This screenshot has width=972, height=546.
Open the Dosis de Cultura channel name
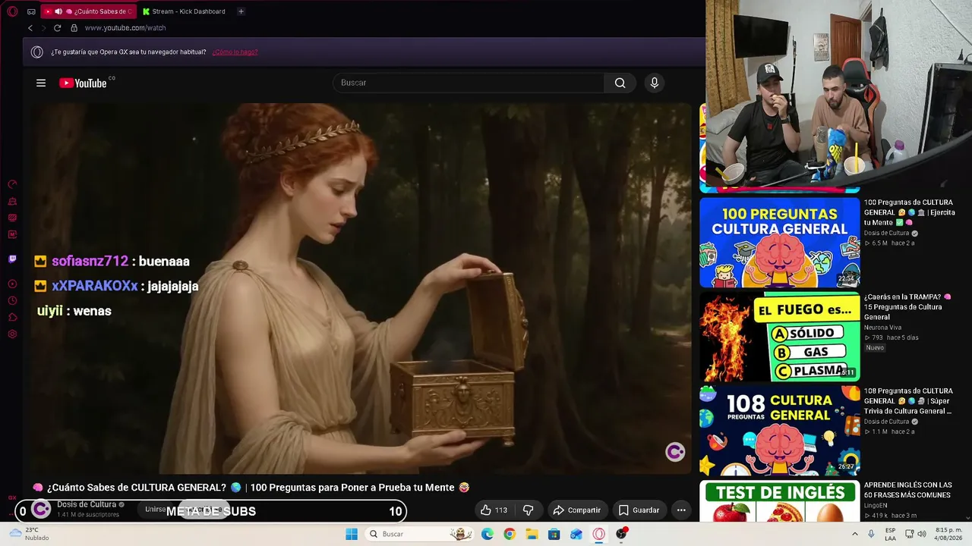pos(87,504)
